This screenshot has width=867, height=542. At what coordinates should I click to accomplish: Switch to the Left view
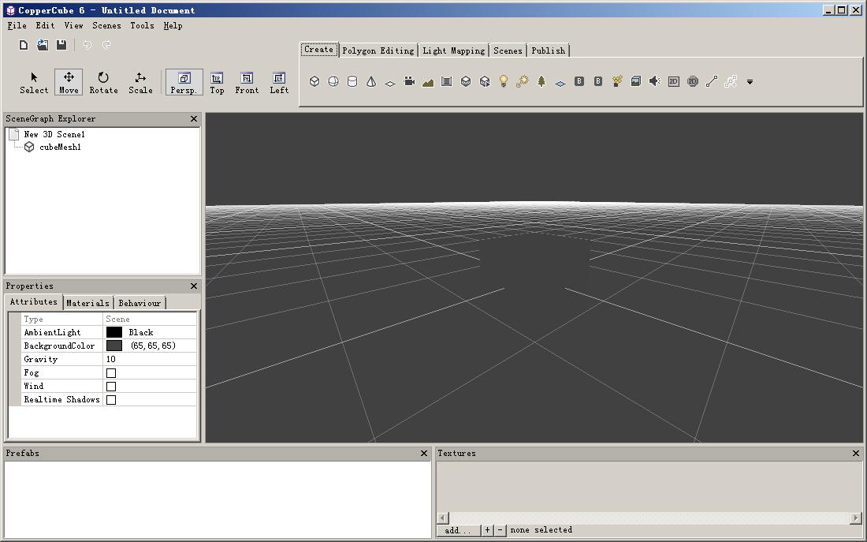click(279, 83)
